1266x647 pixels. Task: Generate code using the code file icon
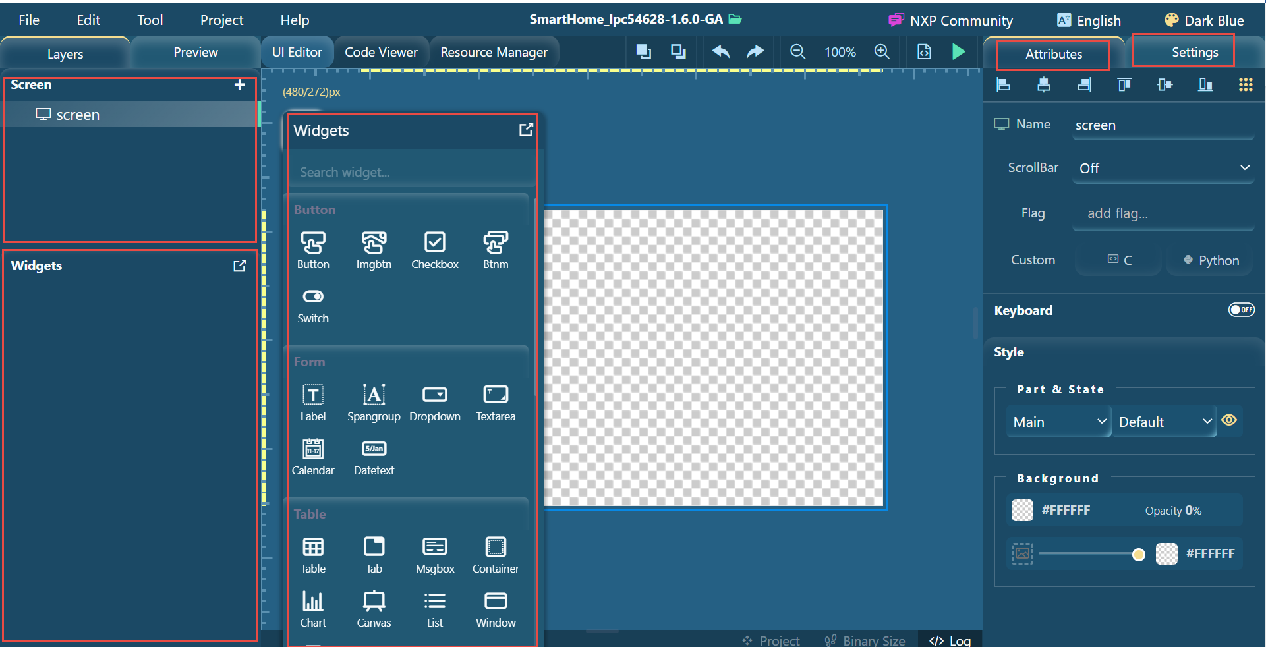[924, 51]
